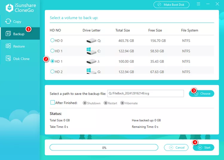The width and height of the screenshot is (224, 160).
Task: Select the Shutdown radio option
Action: pyautogui.click(x=85, y=103)
